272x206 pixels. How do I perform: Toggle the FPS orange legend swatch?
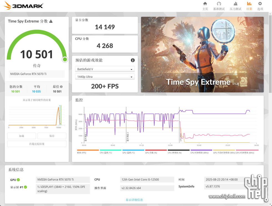click(88, 150)
